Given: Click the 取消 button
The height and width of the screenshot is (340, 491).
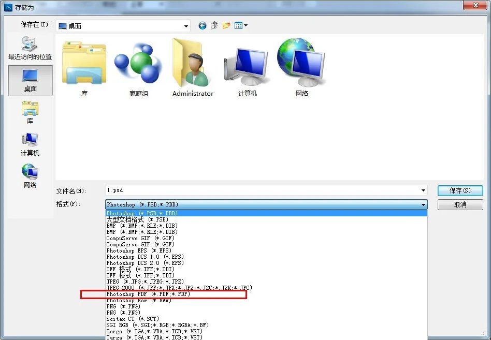Looking at the screenshot, I should point(460,204).
